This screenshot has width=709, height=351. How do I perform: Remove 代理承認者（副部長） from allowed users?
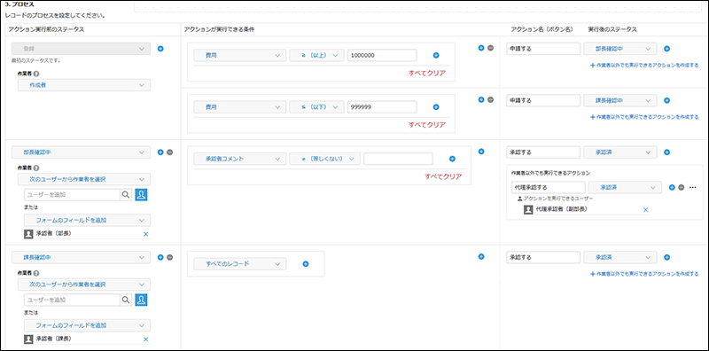pyautogui.click(x=646, y=210)
